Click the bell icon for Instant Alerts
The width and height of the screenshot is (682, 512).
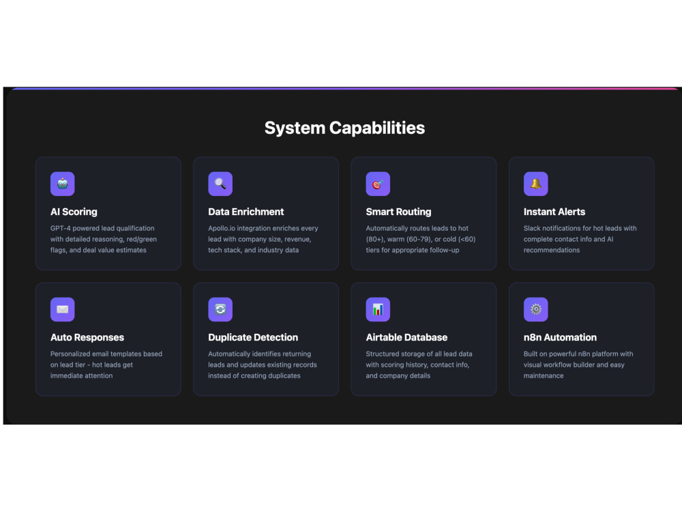[535, 184]
